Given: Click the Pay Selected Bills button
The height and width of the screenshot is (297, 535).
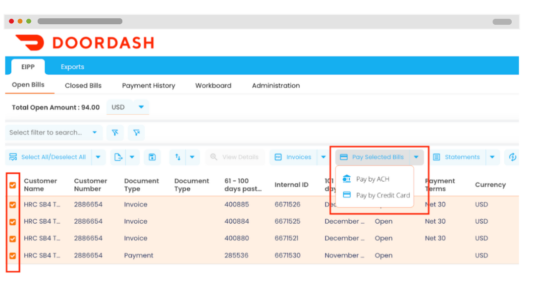Looking at the screenshot, I should point(373,157).
